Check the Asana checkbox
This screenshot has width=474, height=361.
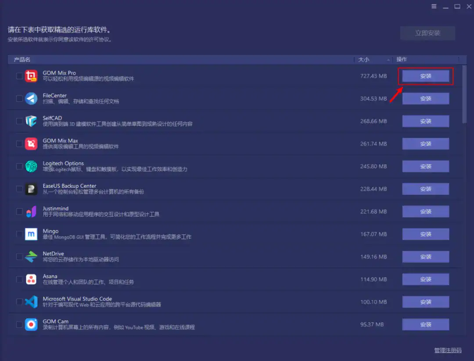point(19,279)
